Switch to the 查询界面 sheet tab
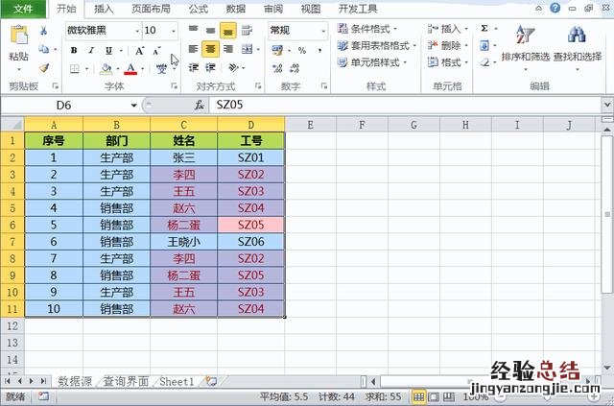 pyautogui.click(x=126, y=381)
